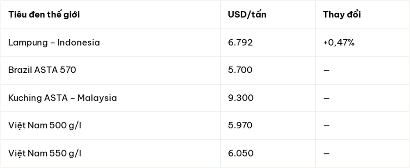410x168 pixels.
Task: Click the word 'Malaysia' in third row
Action: pos(97,99)
